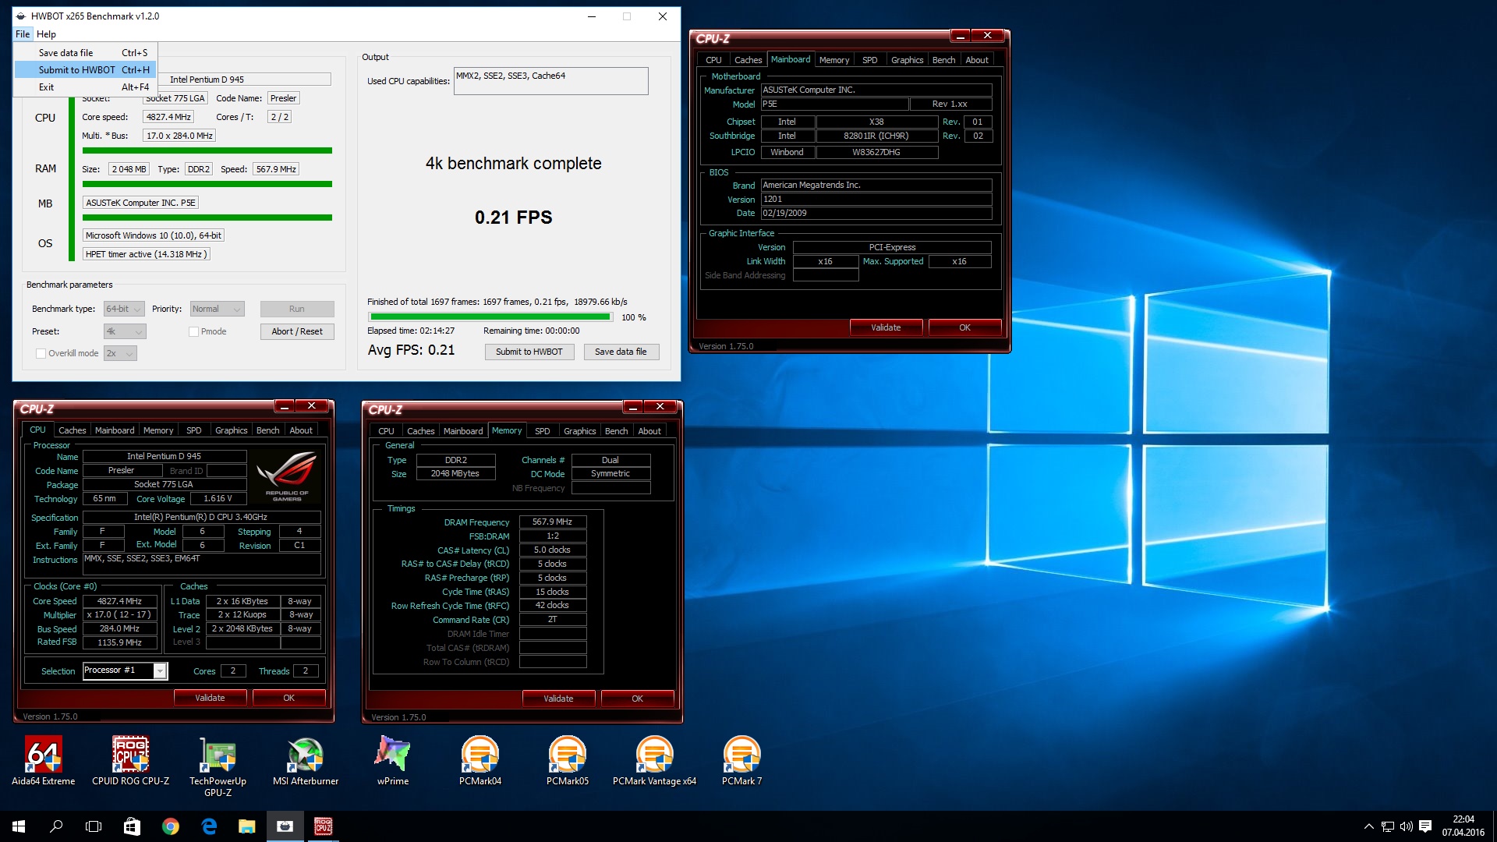Minimize the Mainboard CPU-Z window
Viewport: 1497px width, 842px height.
961,36
